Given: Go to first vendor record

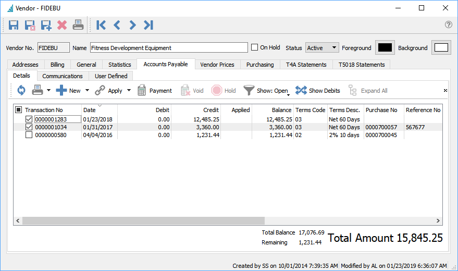Looking at the screenshot, I should pos(101,25).
